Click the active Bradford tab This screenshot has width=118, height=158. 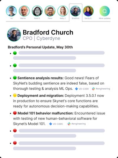click(x=76, y=12)
